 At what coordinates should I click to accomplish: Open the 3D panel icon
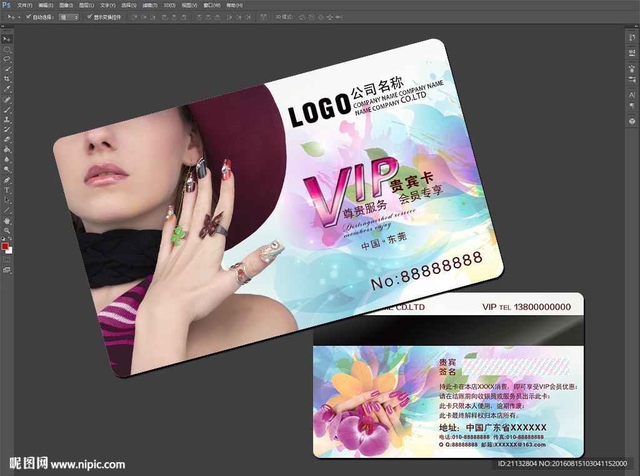pyautogui.click(x=632, y=121)
